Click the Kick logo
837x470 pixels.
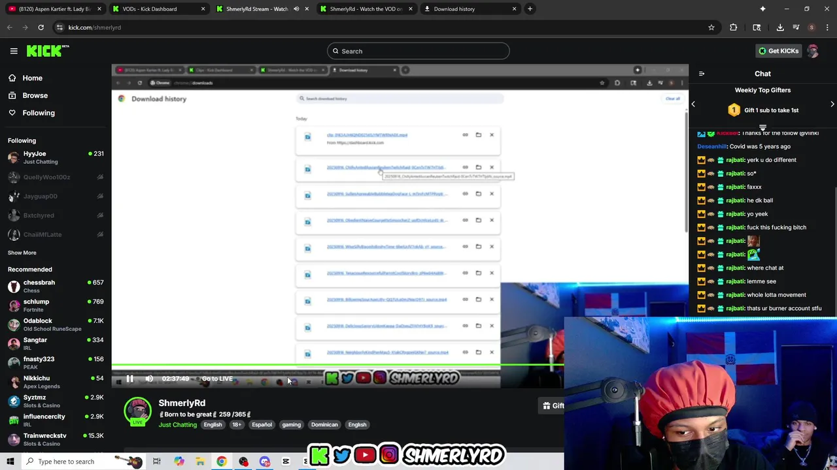coord(48,51)
